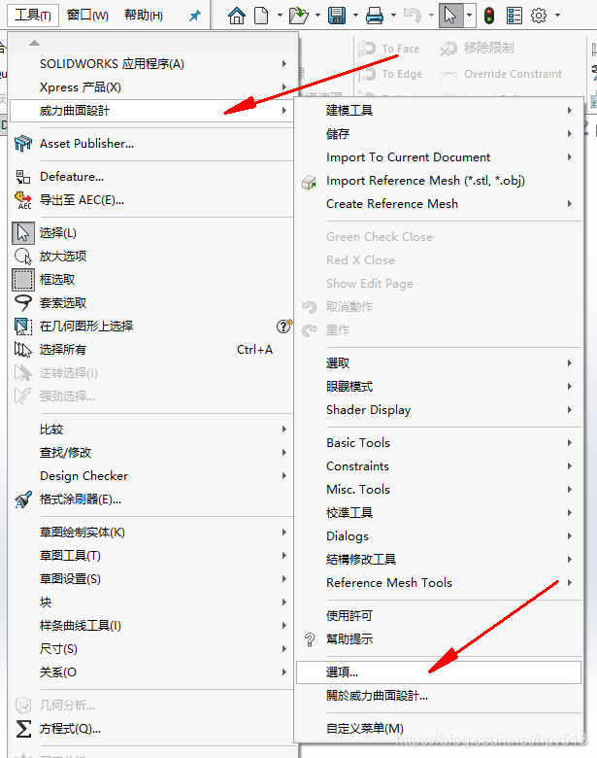This screenshot has width=597, height=758.
Task: Click the New document icon
Action: click(x=261, y=16)
